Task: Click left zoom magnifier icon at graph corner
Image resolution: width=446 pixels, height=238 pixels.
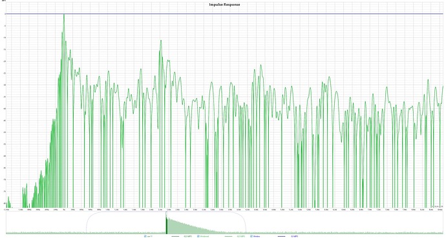Action: pos(433,206)
